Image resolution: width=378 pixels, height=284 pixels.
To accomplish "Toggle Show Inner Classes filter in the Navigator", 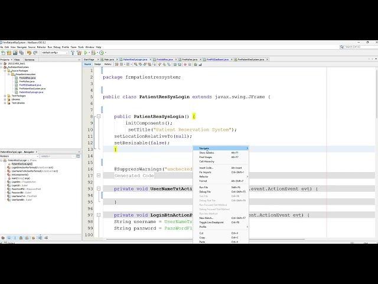I will tap(27, 238).
